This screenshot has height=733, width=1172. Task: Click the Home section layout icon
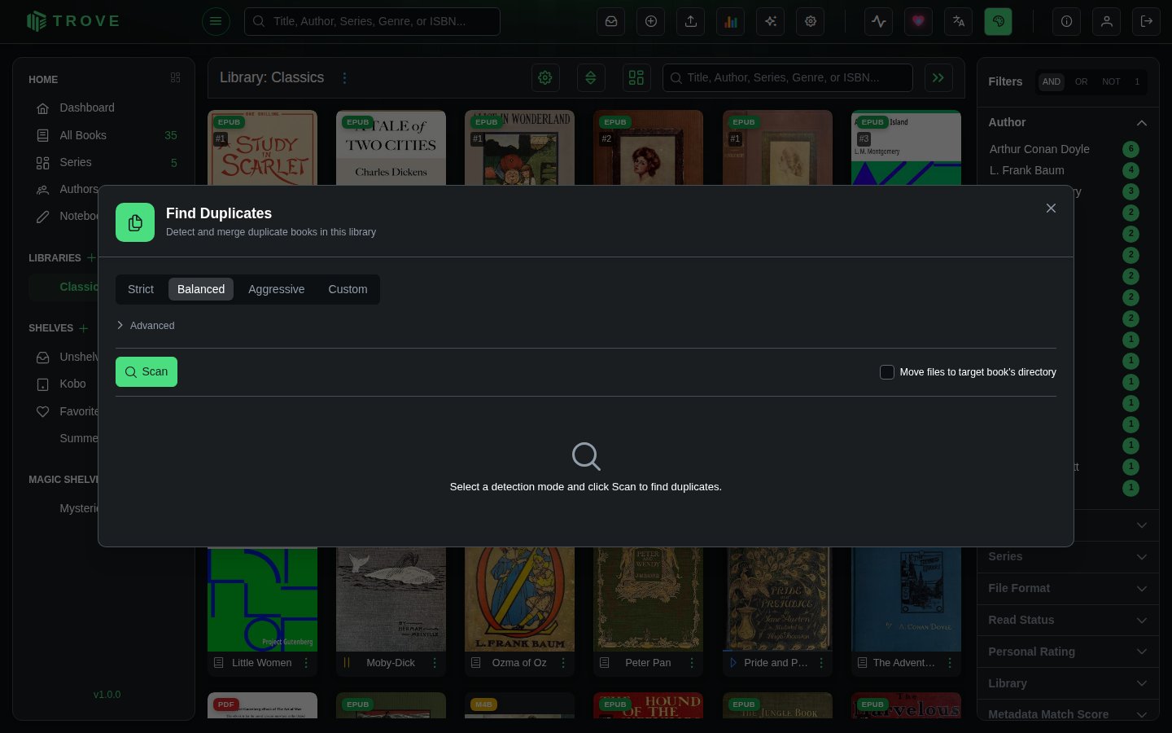[x=175, y=78]
